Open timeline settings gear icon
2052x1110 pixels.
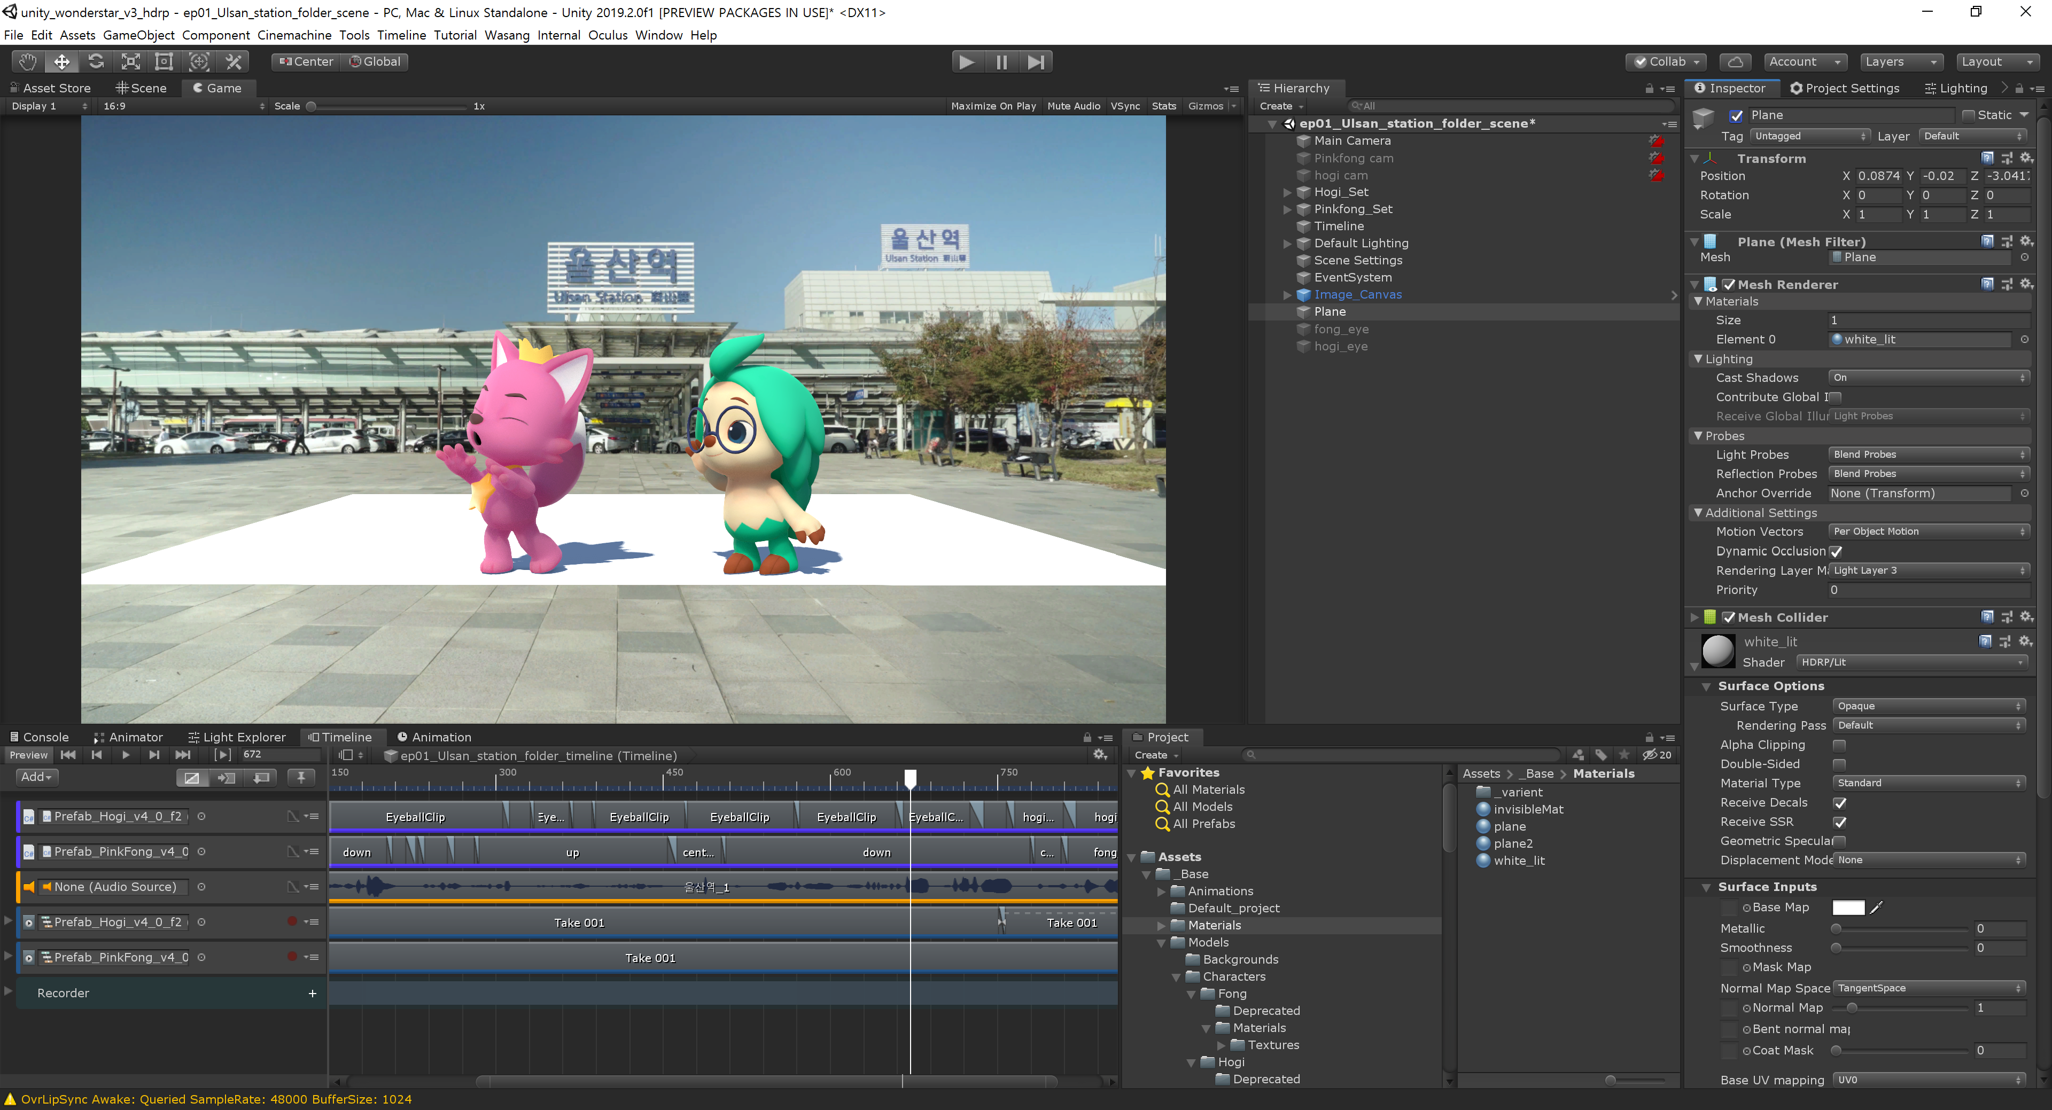click(x=1100, y=755)
